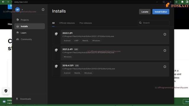Click the download file icon in browser bar
This screenshot has width=189, height=106.
[x=4, y=102]
